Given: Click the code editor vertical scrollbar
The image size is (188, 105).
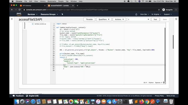Looking at the screenshot, I should click(165, 55).
